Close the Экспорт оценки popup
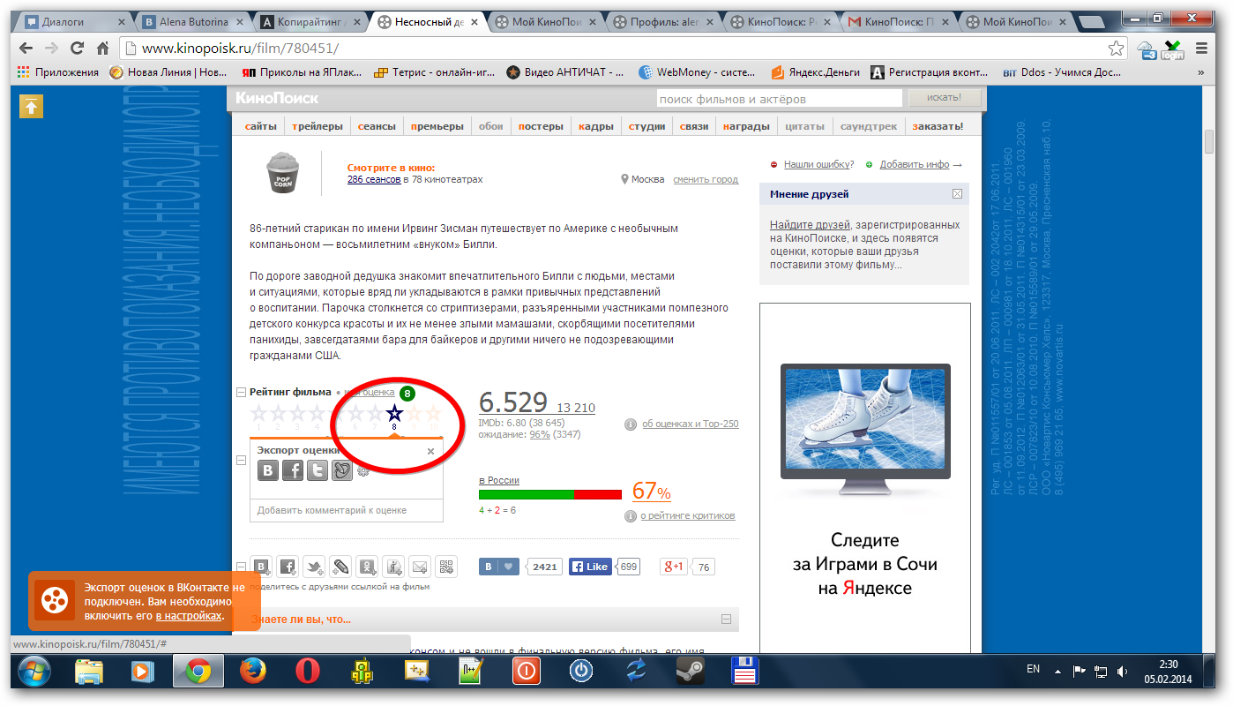Viewport: 1233px width, 706px height. click(x=430, y=451)
